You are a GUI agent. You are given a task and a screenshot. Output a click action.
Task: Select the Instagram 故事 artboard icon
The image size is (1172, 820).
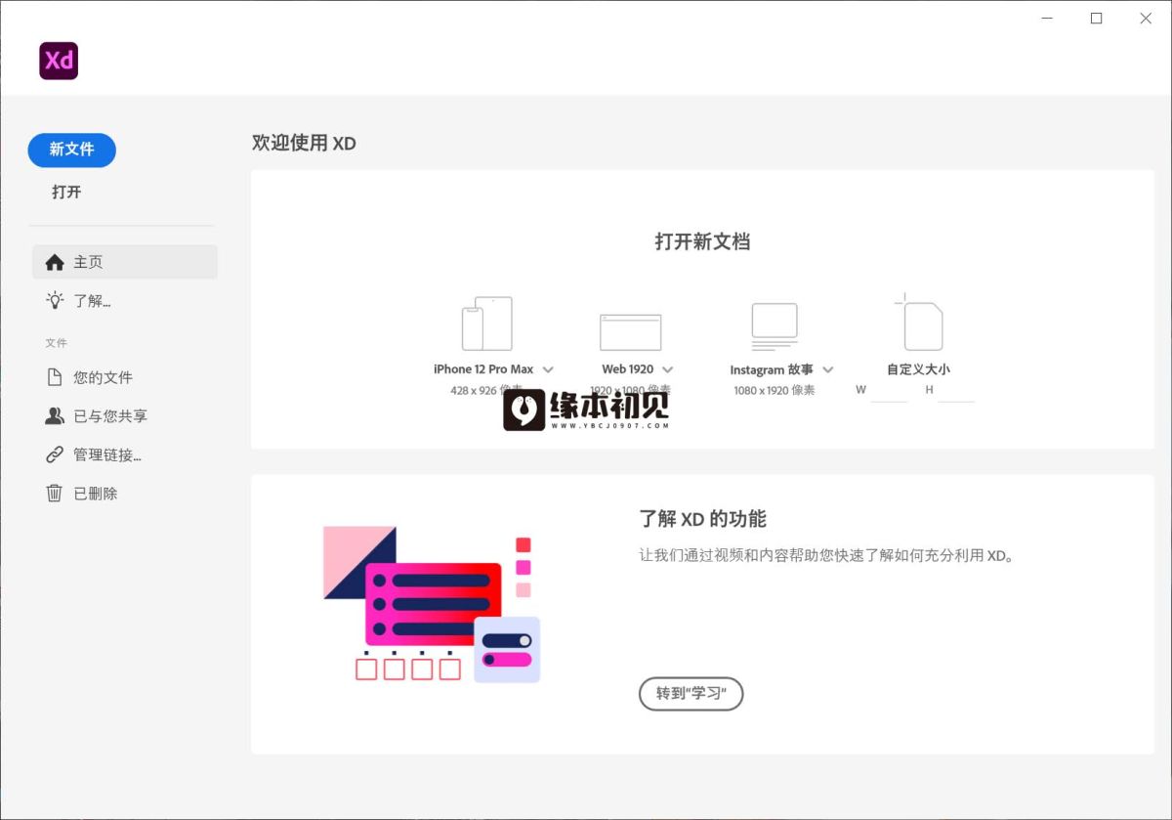[774, 326]
